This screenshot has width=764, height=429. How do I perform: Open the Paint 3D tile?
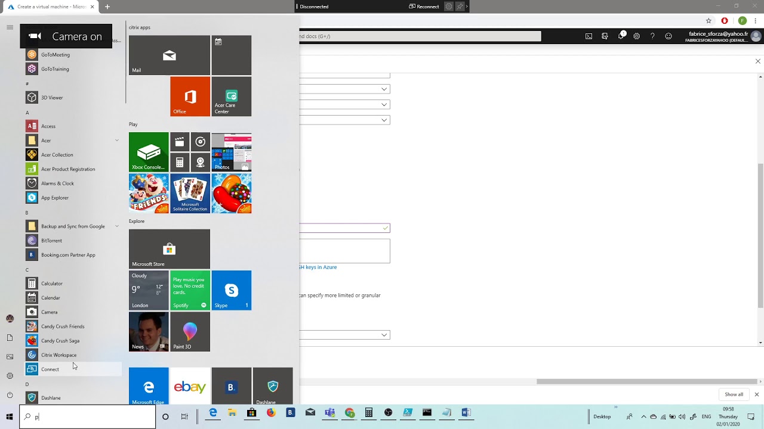190,332
